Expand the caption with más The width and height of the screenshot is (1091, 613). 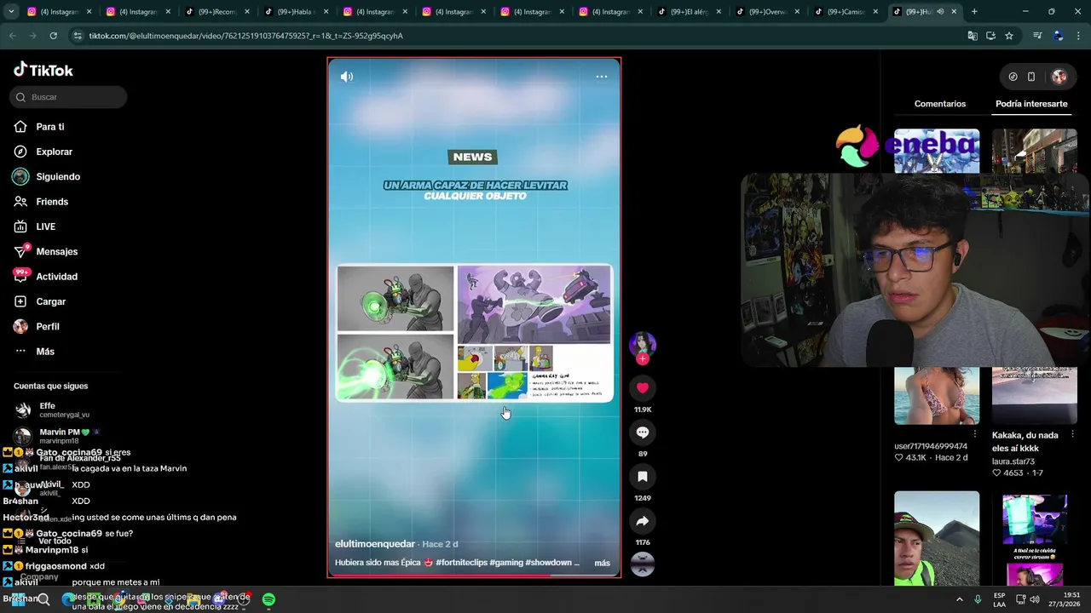point(602,563)
